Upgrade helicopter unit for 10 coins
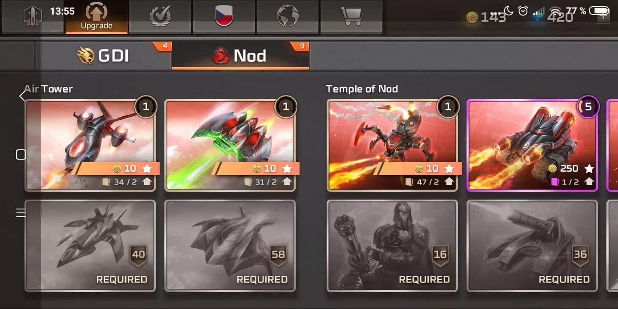The image size is (618, 309). coord(116,168)
